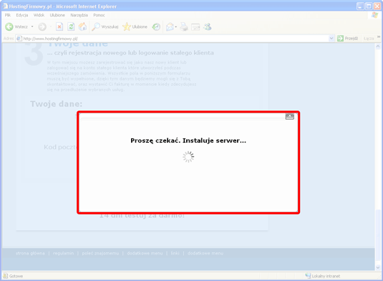Refresh the page with green arrows icon

pyautogui.click(x=71, y=27)
